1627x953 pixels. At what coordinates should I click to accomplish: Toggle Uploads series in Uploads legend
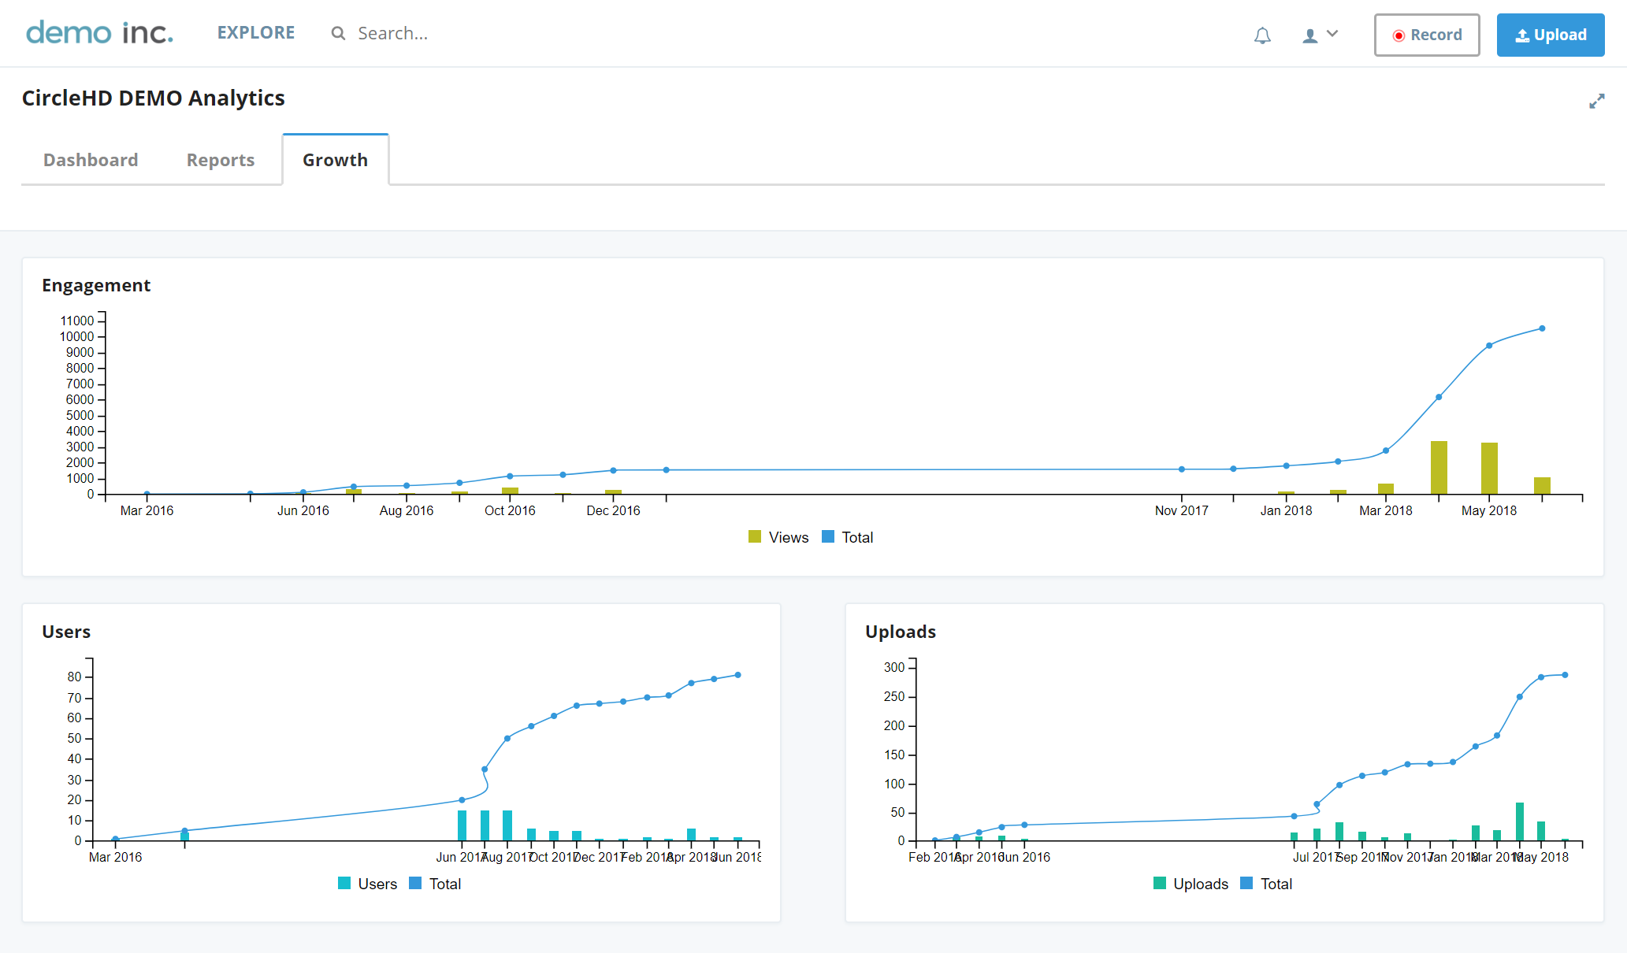pyautogui.click(x=1191, y=884)
